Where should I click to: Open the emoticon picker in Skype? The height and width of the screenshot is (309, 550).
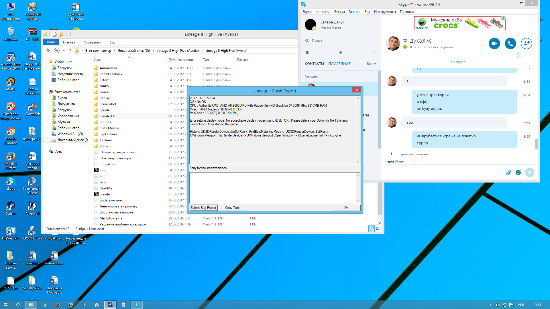518,173
